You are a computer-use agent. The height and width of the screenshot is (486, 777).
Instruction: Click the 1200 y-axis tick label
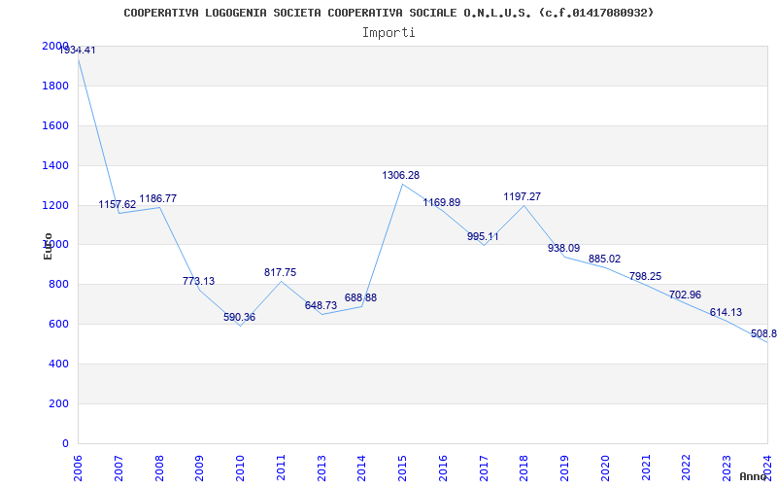pyautogui.click(x=55, y=205)
